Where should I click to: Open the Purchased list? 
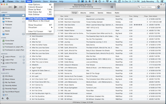point(9,44)
